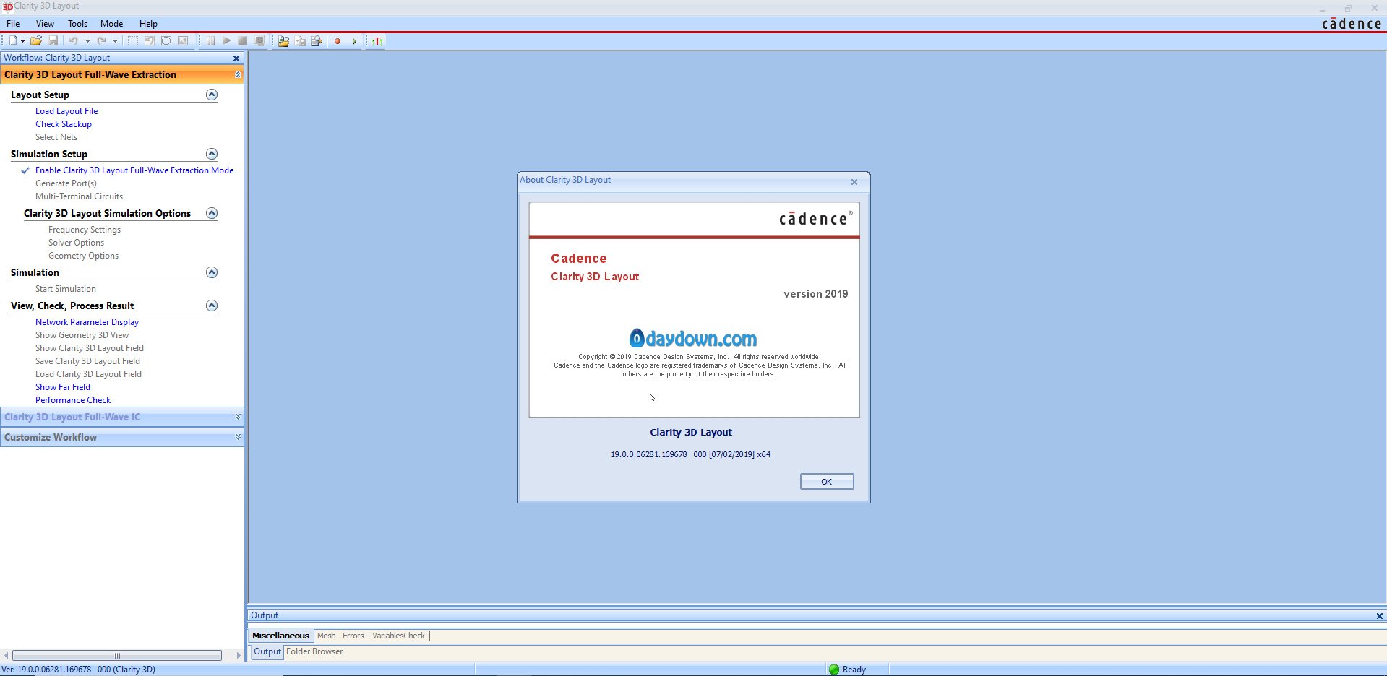Click OK in About dialog
This screenshot has width=1387, height=676.
[827, 482]
